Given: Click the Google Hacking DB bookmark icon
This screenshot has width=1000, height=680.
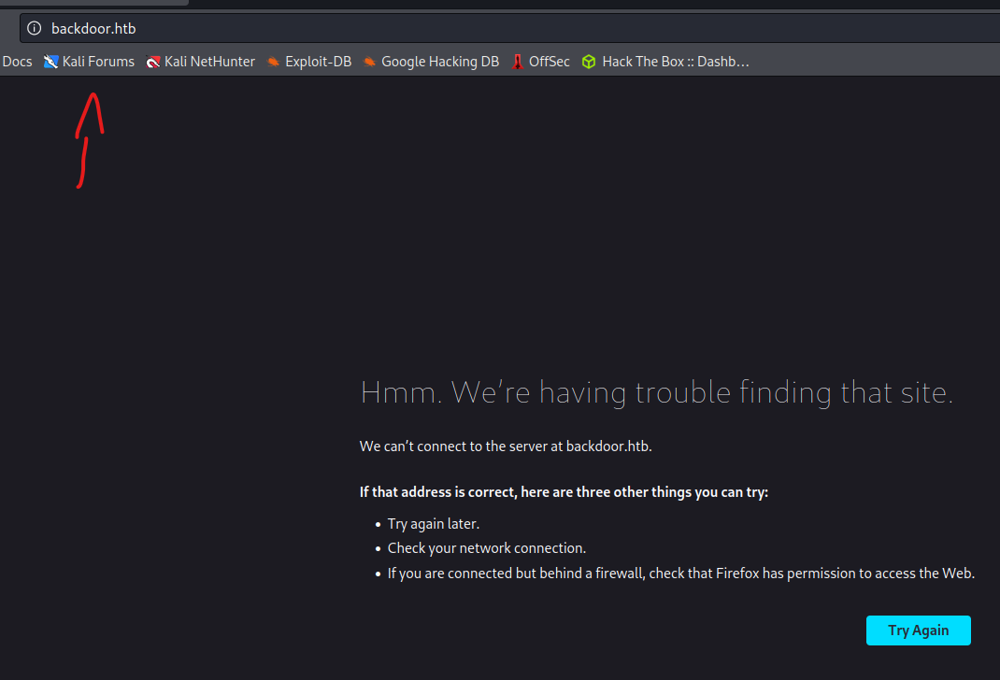Looking at the screenshot, I should 369,61.
